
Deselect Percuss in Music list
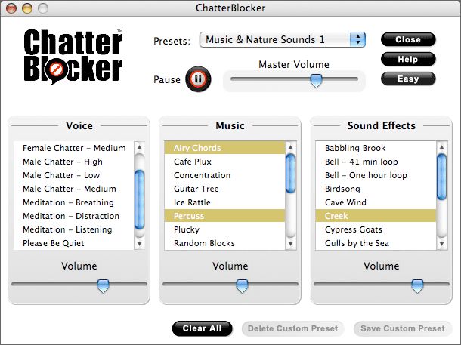pos(224,216)
